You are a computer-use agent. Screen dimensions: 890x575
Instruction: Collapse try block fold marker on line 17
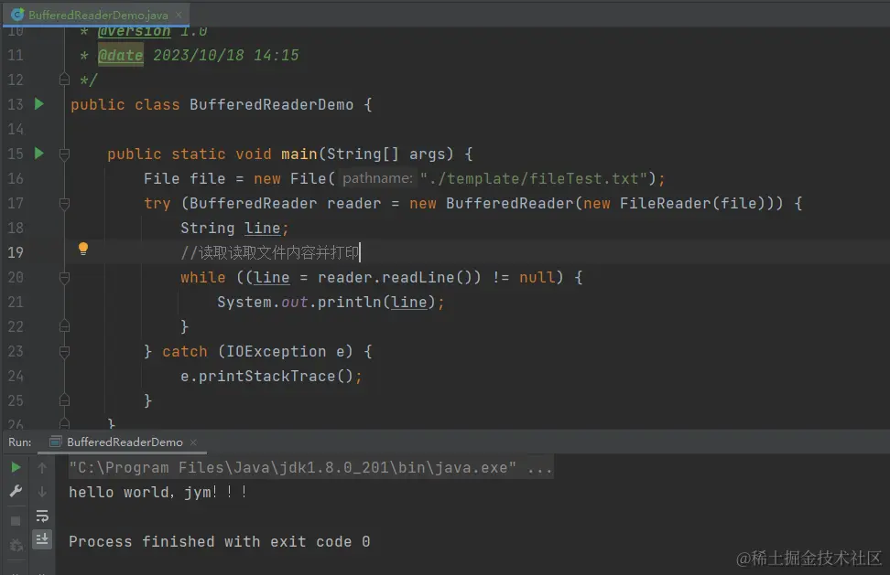click(x=64, y=203)
